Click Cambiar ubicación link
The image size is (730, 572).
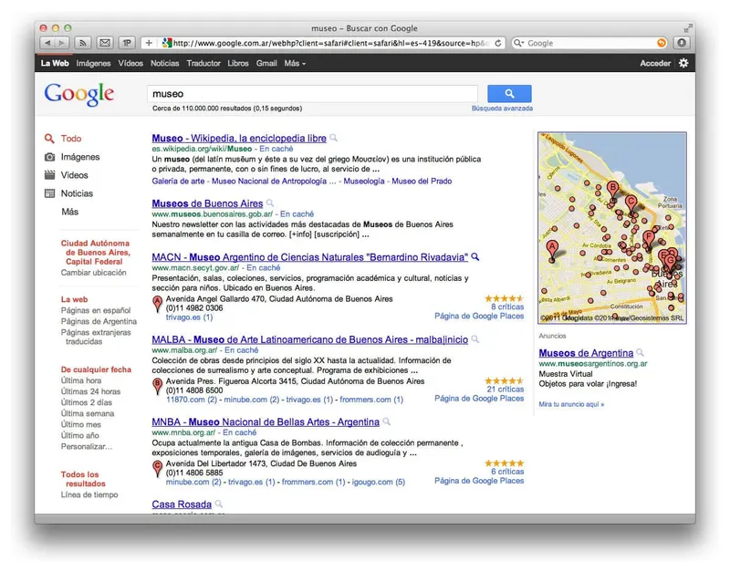pos(94,272)
